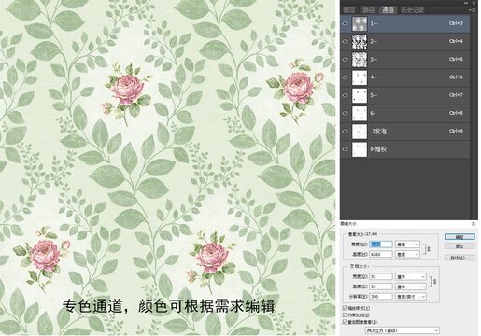Confirm Image Size with 确定 button
481x336 pixels.
pyautogui.click(x=460, y=237)
